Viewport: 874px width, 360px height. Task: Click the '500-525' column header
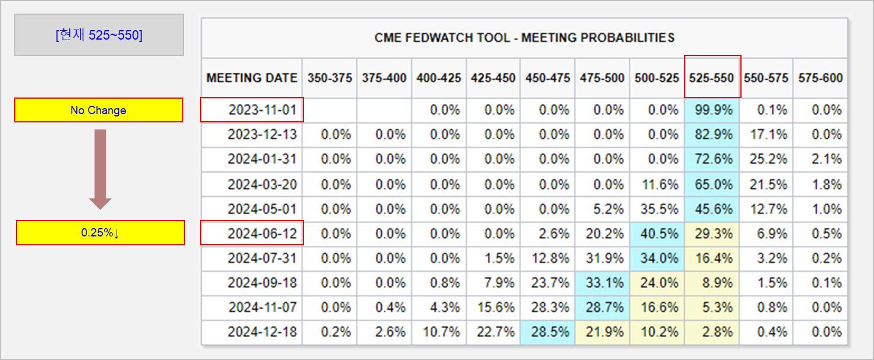pyautogui.click(x=657, y=78)
